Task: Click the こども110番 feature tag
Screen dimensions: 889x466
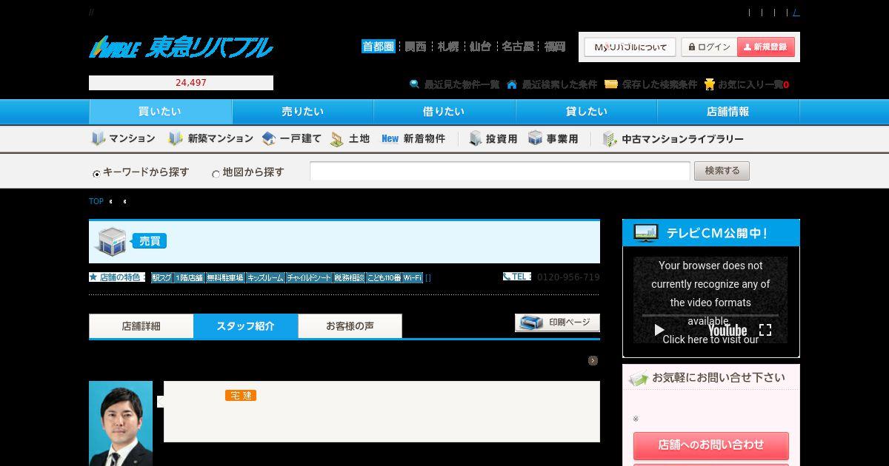Action: pyautogui.click(x=384, y=278)
